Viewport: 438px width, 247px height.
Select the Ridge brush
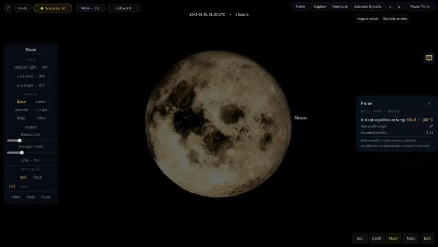pyautogui.click(x=21, y=118)
